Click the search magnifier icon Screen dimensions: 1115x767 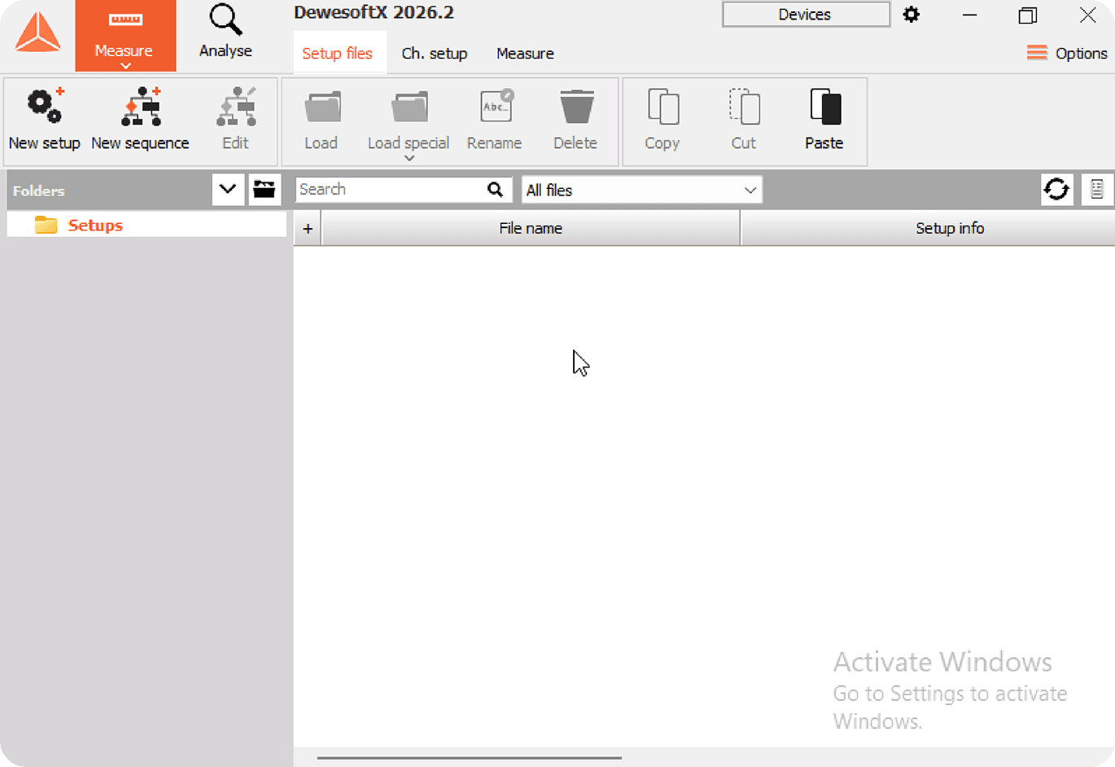click(x=495, y=190)
